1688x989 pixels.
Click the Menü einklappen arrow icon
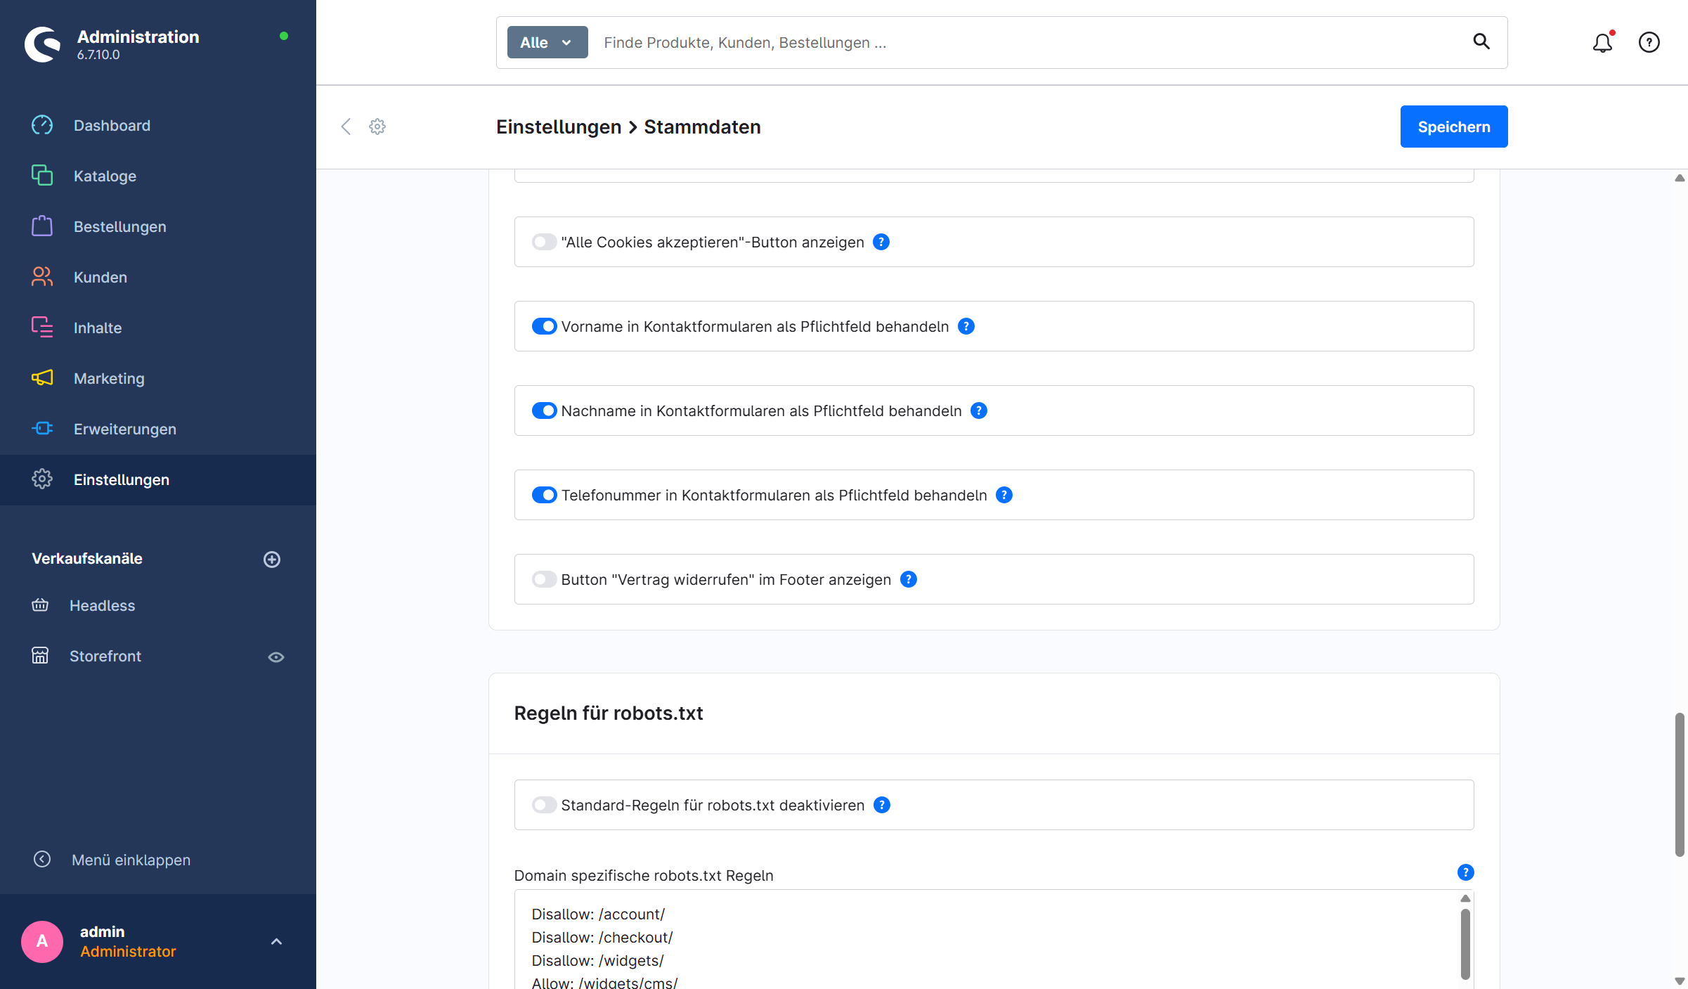pos(42,860)
